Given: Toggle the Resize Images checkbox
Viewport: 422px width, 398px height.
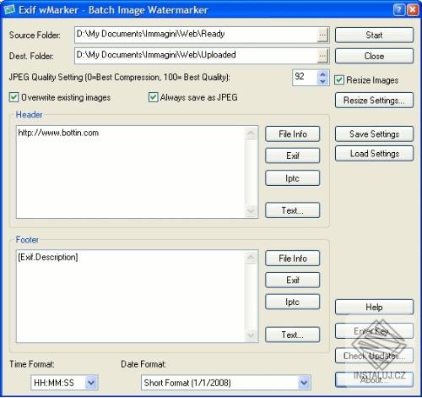Looking at the screenshot, I should coord(339,80).
